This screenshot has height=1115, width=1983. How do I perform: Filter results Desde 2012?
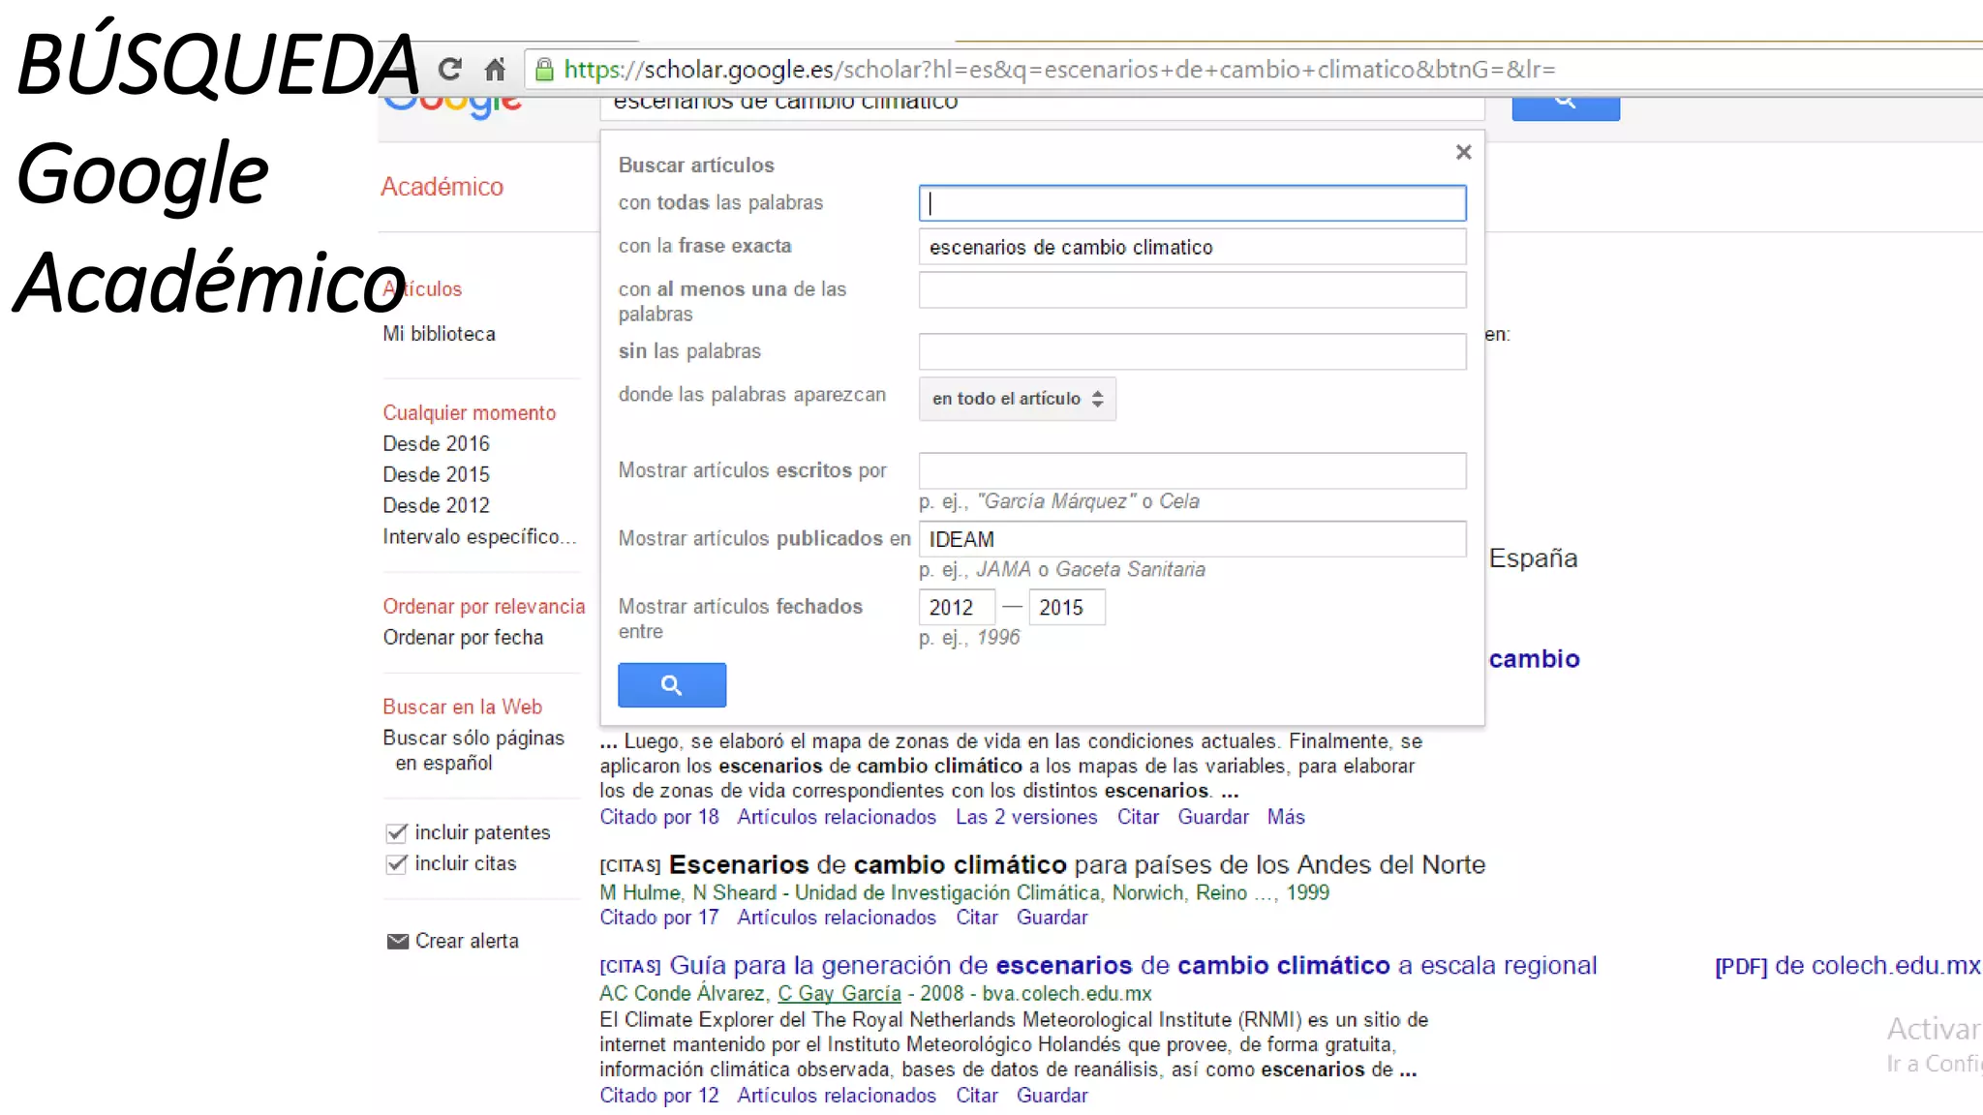point(436,506)
